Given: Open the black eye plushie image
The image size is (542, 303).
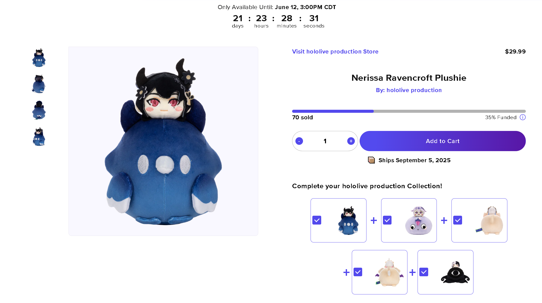Looking at the screenshot, I should pos(455,272).
